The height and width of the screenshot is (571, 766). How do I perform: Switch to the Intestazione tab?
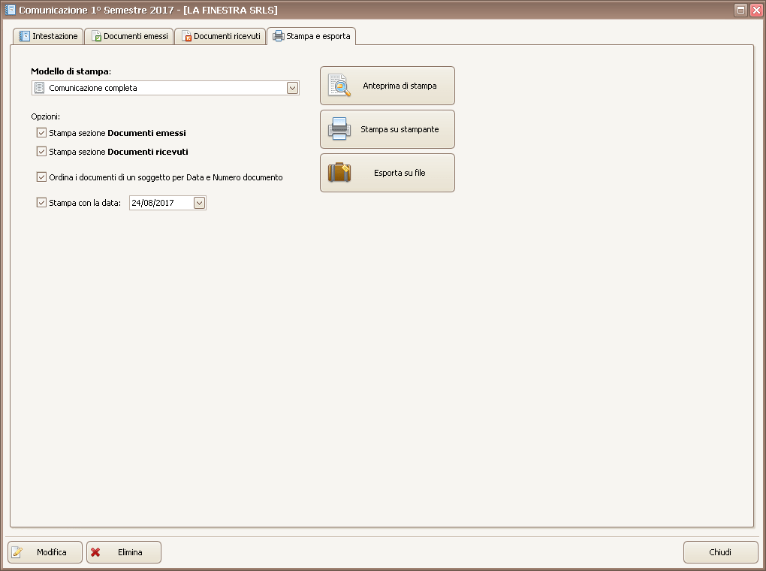(48, 36)
